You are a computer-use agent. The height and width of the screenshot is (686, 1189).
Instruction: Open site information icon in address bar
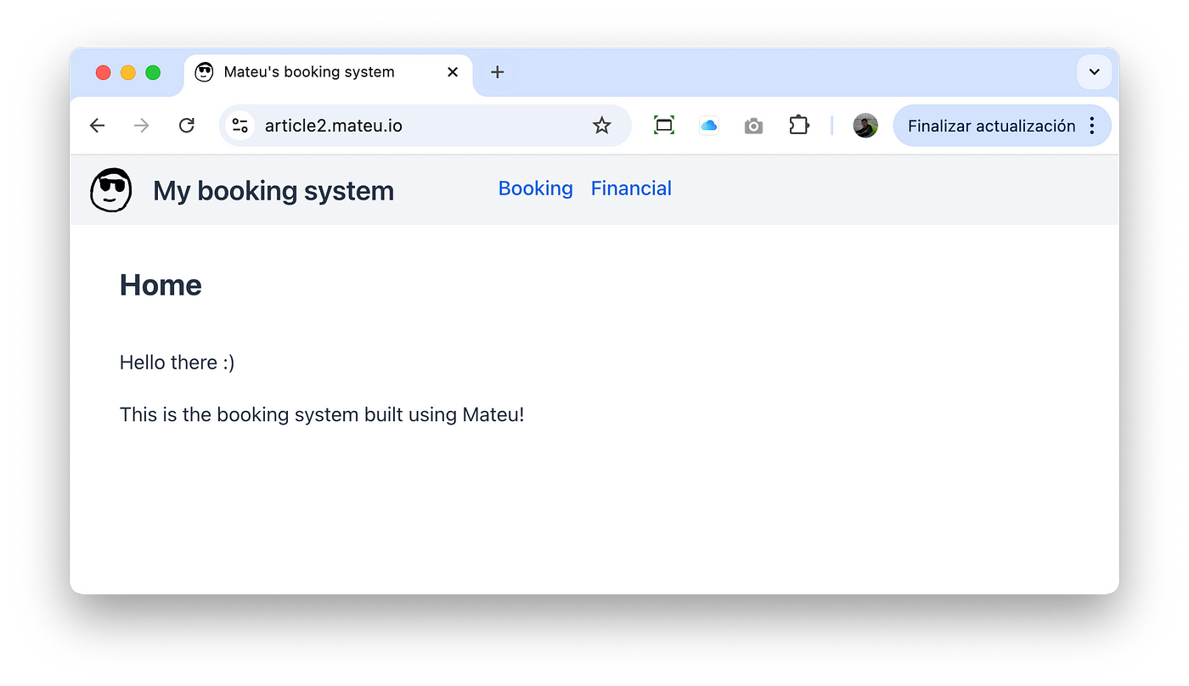click(240, 126)
